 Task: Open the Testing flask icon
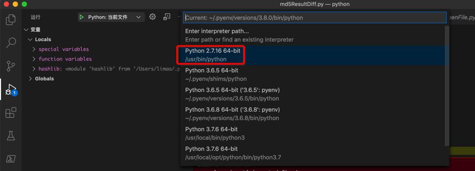pos(11,135)
